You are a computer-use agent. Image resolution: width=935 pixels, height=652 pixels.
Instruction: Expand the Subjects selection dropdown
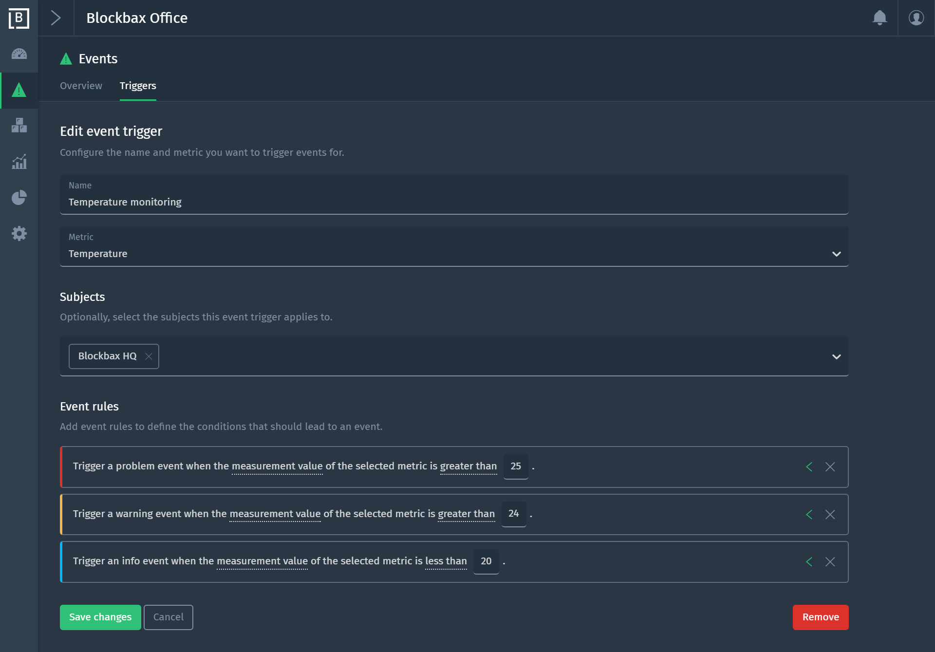coord(836,356)
